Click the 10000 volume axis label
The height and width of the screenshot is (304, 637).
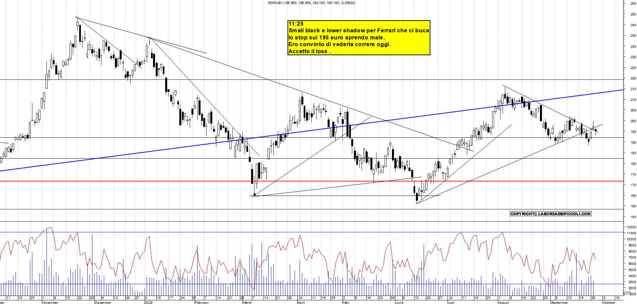631,239
